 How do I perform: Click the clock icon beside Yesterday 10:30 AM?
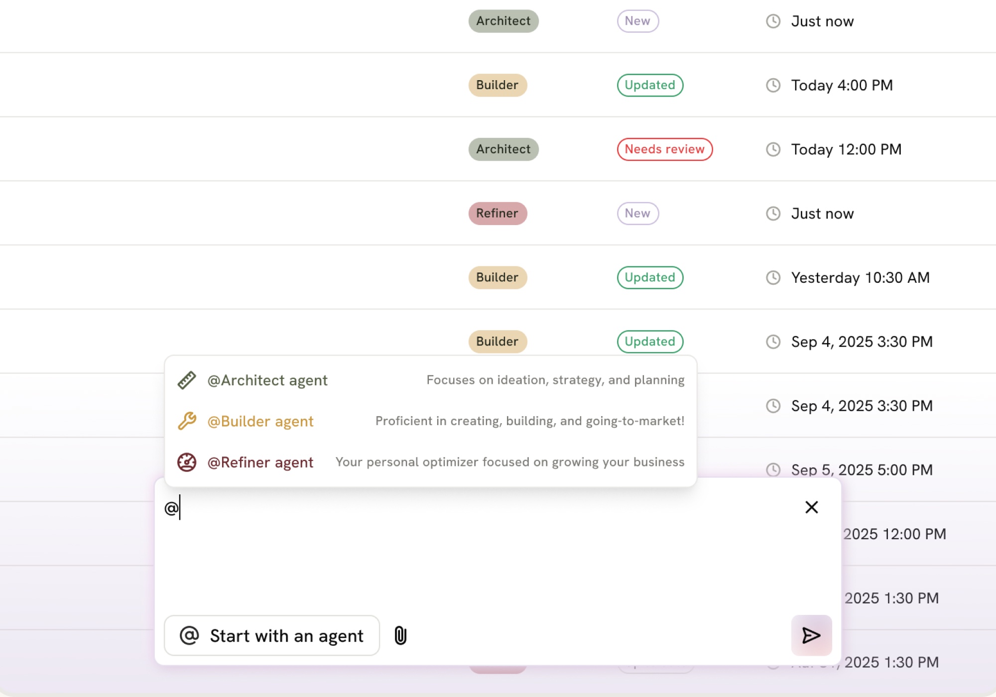(773, 277)
